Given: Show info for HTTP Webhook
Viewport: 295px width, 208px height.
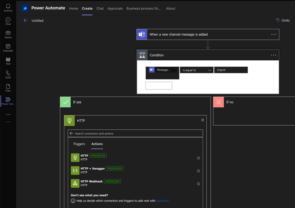Looking at the screenshot, I should (198, 184).
